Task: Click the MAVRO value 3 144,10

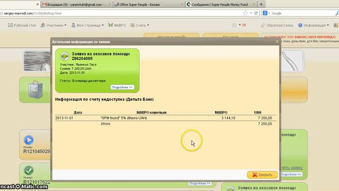Action: pos(228,118)
